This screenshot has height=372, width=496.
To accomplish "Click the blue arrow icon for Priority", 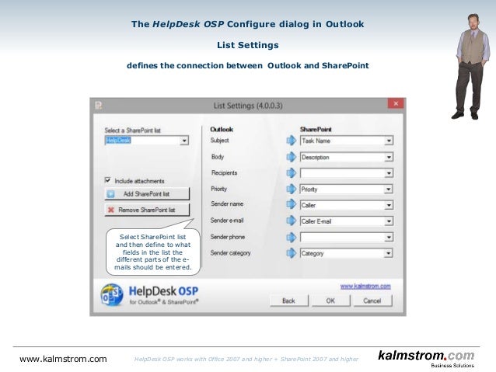I will point(292,189).
